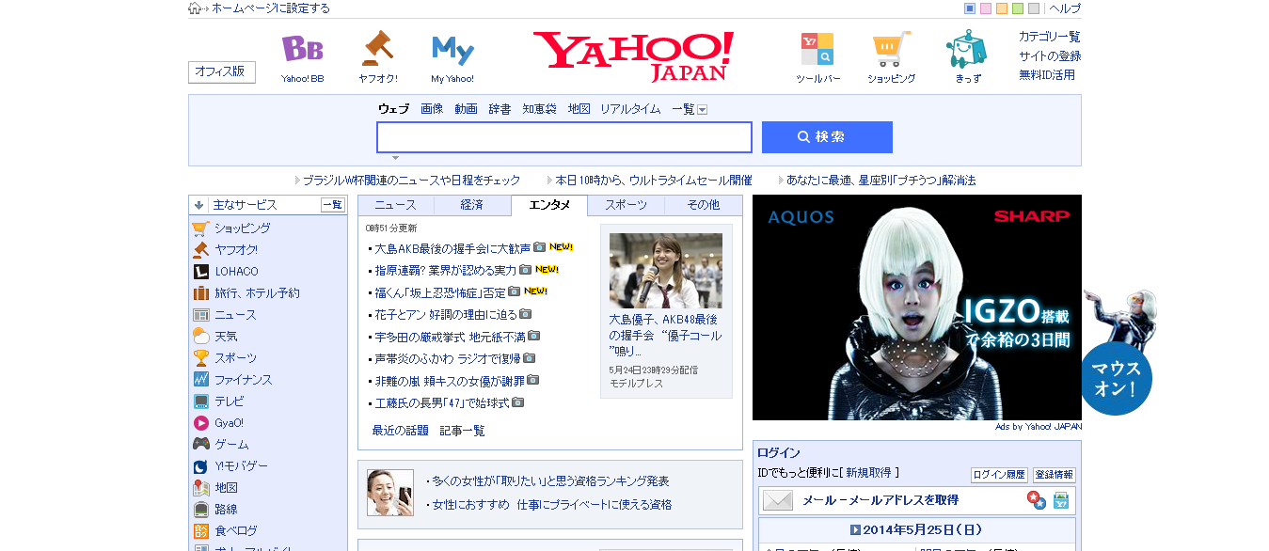Image resolution: width=1269 pixels, height=551 pixels.
Task: Open the ヤフオク! auction gavel icon
Action: coord(377,48)
